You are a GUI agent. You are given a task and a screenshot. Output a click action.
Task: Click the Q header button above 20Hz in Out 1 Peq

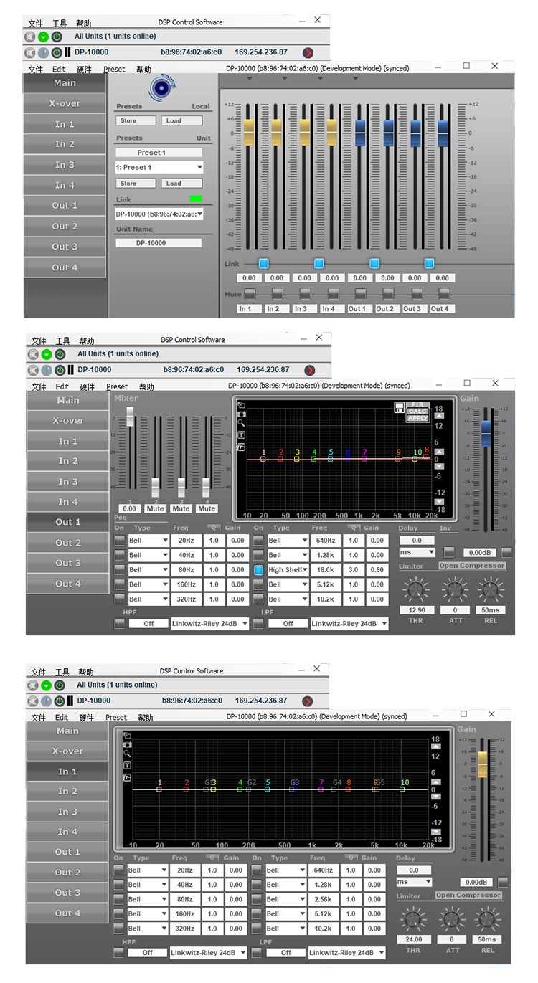click(214, 527)
